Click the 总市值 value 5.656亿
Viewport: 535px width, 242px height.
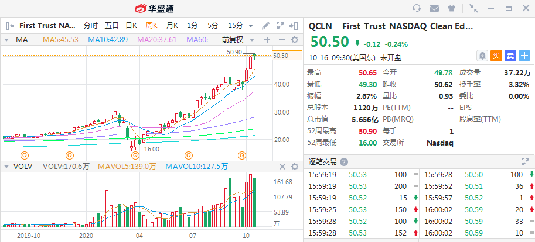click(x=365, y=119)
